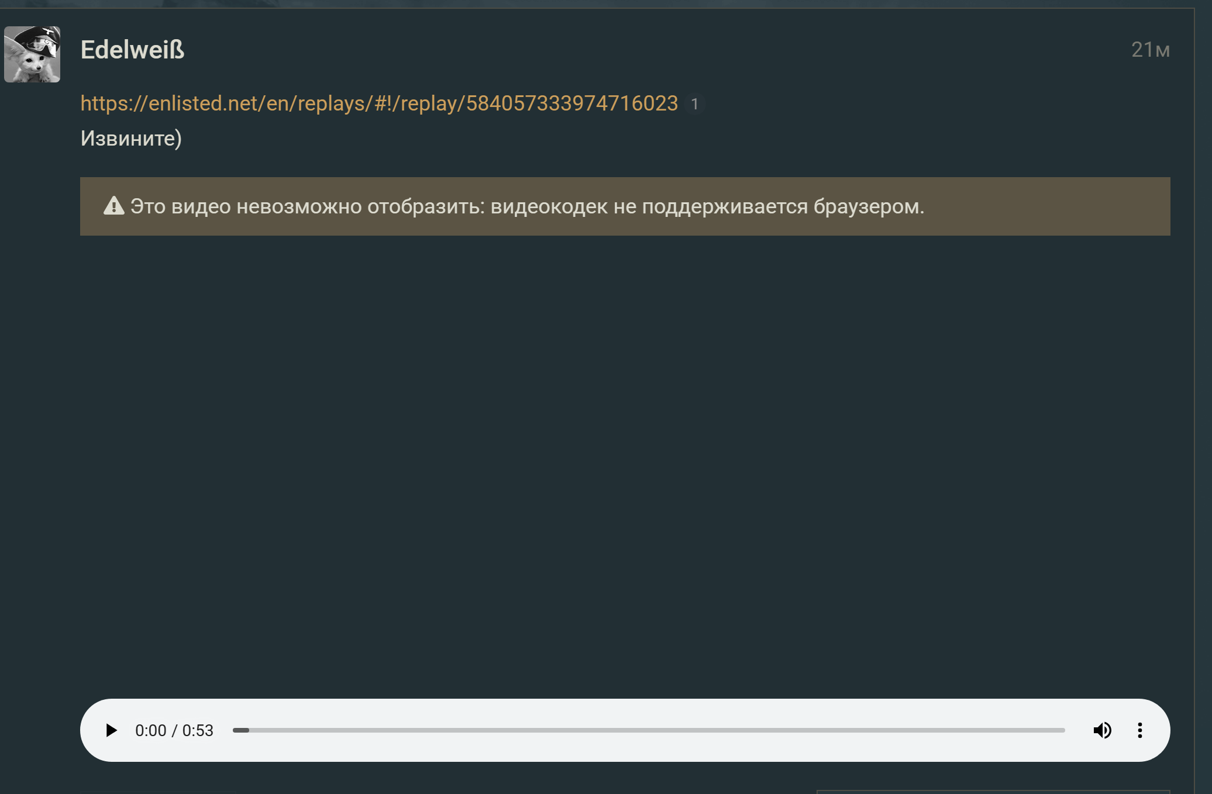1212x794 pixels.
Task: Click the 21м post timestamp
Action: (1150, 50)
